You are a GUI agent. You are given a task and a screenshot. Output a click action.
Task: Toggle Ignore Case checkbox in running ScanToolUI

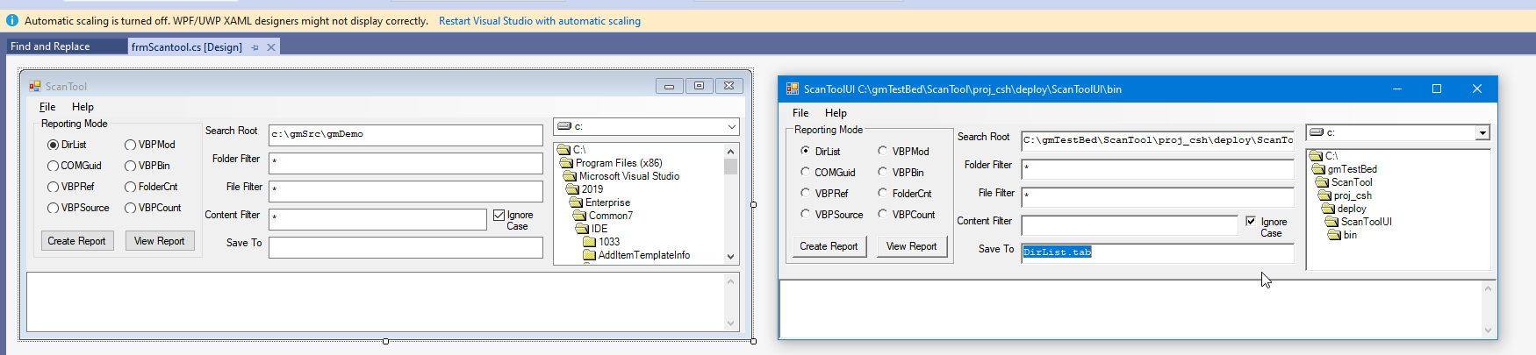click(x=1251, y=221)
